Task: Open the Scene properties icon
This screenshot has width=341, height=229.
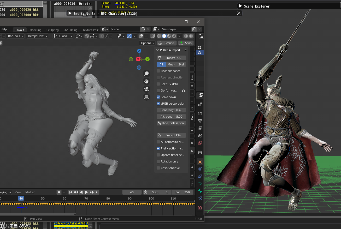Action: point(200,136)
